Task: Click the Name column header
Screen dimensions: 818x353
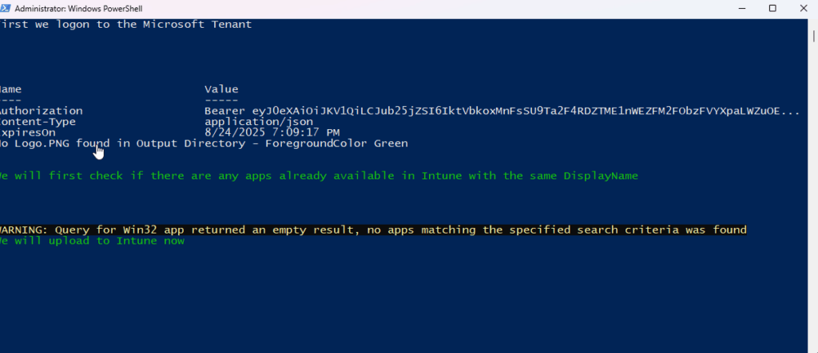Action: click(11, 89)
